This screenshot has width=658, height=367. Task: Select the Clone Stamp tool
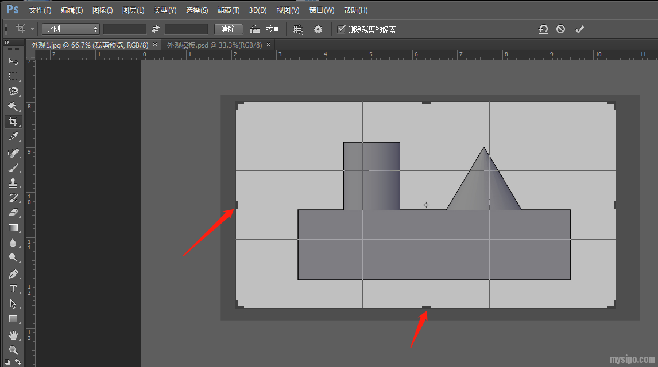(x=13, y=183)
